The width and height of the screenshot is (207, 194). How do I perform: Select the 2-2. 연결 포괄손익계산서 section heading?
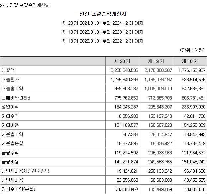click(x=26, y=6)
